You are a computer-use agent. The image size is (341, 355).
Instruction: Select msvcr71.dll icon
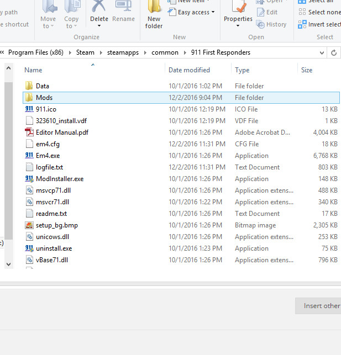[x=29, y=202]
